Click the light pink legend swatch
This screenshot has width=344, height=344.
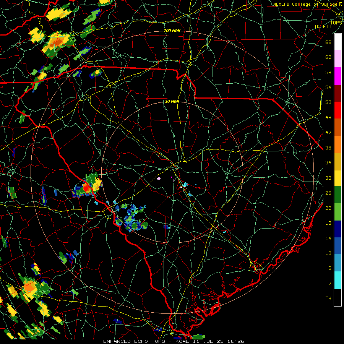point(338,58)
